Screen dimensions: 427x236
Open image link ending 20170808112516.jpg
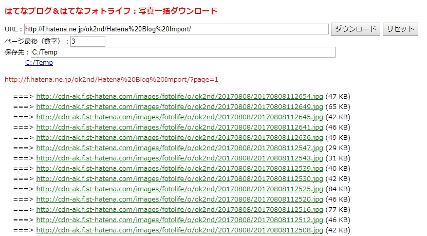[179, 210]
